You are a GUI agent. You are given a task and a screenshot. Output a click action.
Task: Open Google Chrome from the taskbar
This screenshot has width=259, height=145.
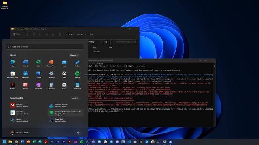coord(16,142)
